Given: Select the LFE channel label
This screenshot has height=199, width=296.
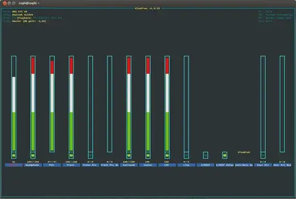Looking at the screenshot, I should (167, 165).
